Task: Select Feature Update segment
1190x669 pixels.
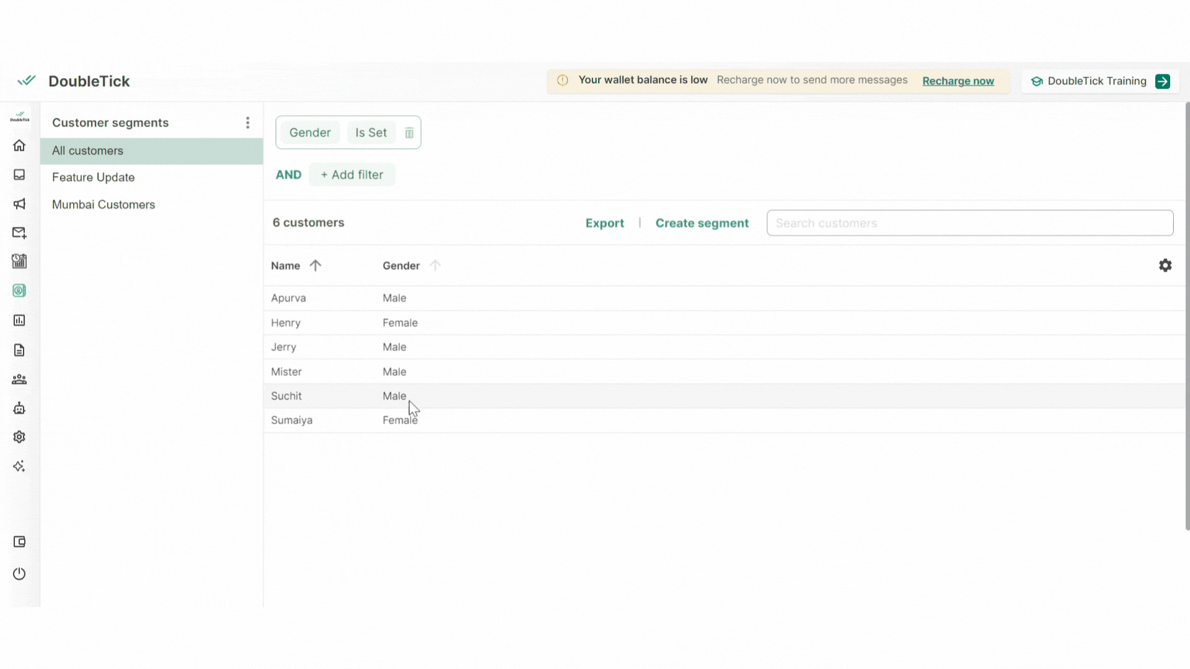Action: click(x=94, y=177)
